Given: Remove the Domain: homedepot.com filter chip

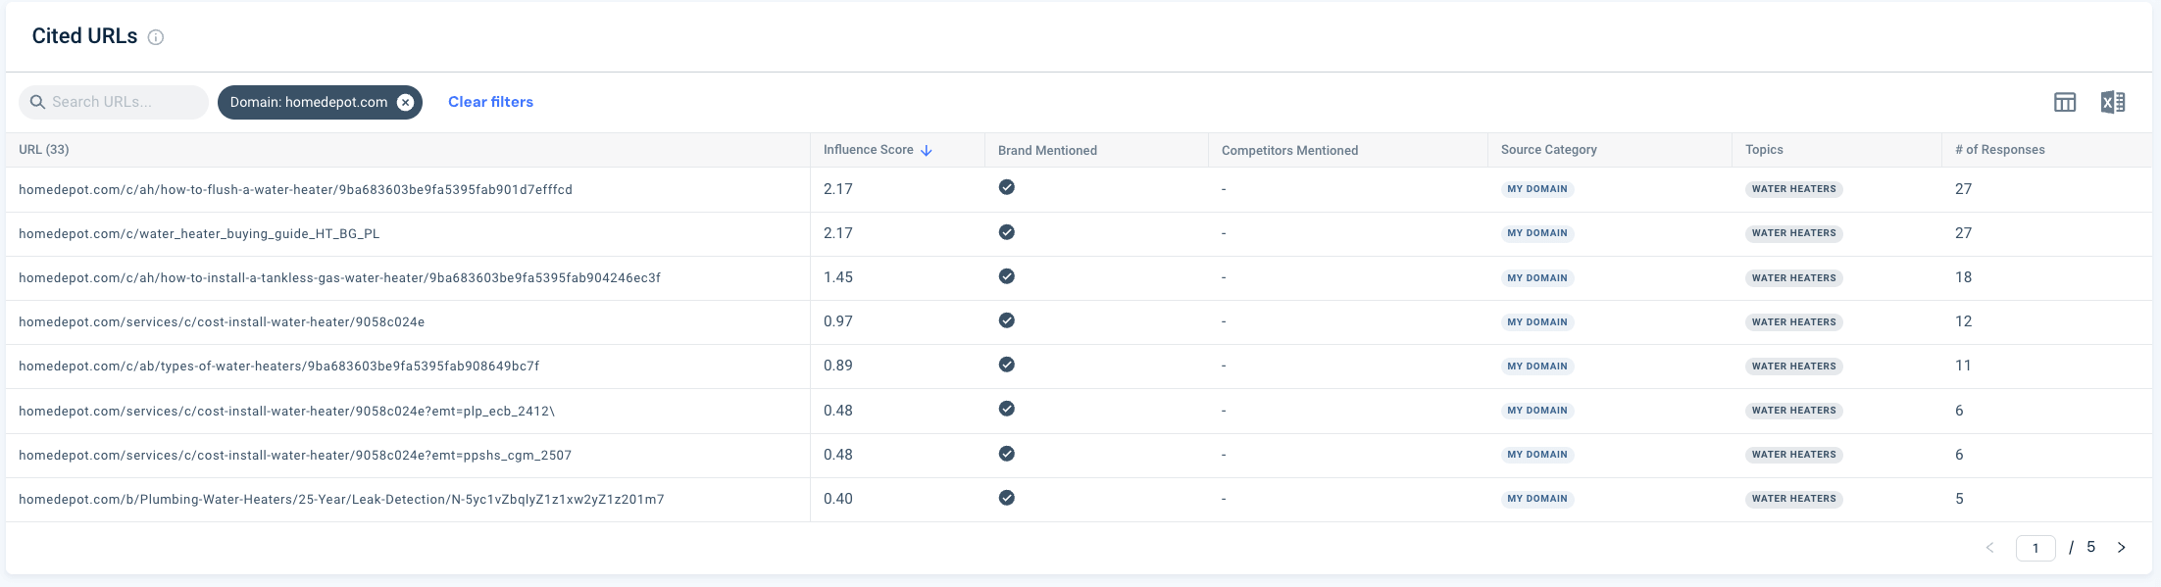Looking at the screenshot, I should click(x=405, y=102).
